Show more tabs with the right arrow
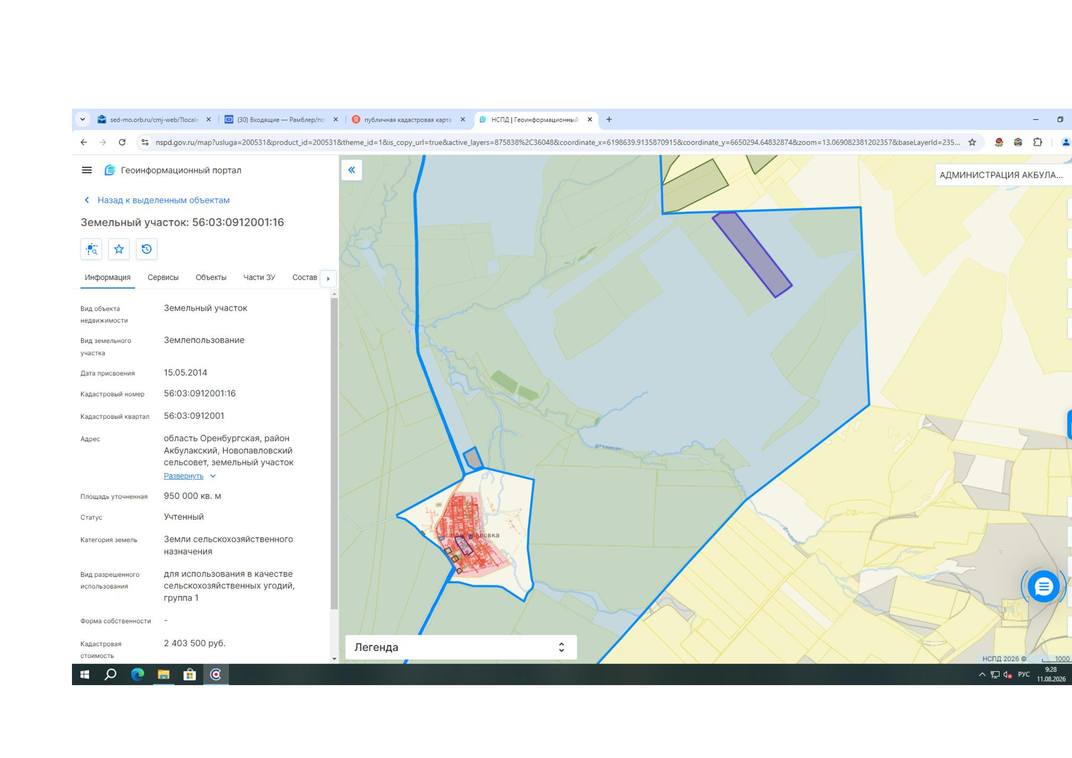The image size is (1072, 758). click(328, 279)
